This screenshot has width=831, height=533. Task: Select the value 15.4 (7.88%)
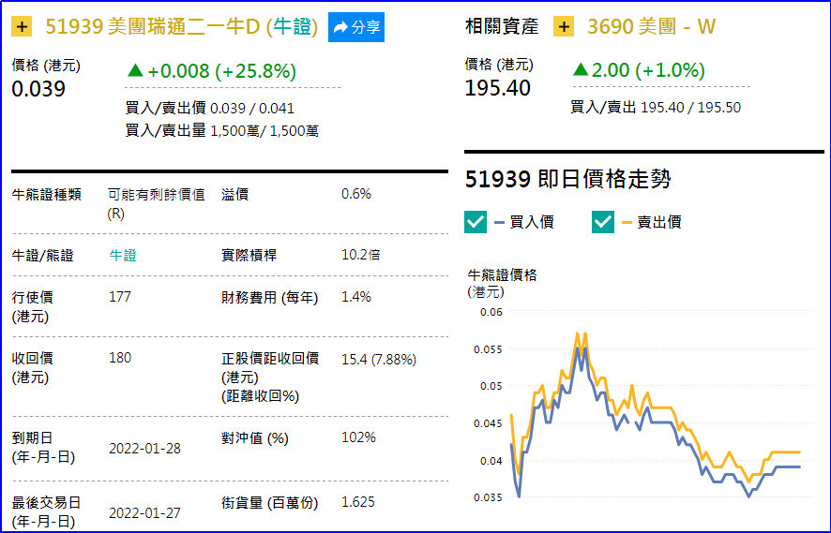pyautogui.click(x=379, y=360)
